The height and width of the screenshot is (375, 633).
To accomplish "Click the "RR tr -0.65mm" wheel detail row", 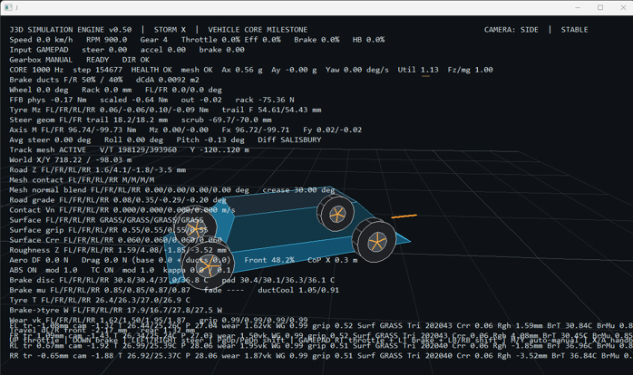I will pyautogui.click(x=321, y=356).
